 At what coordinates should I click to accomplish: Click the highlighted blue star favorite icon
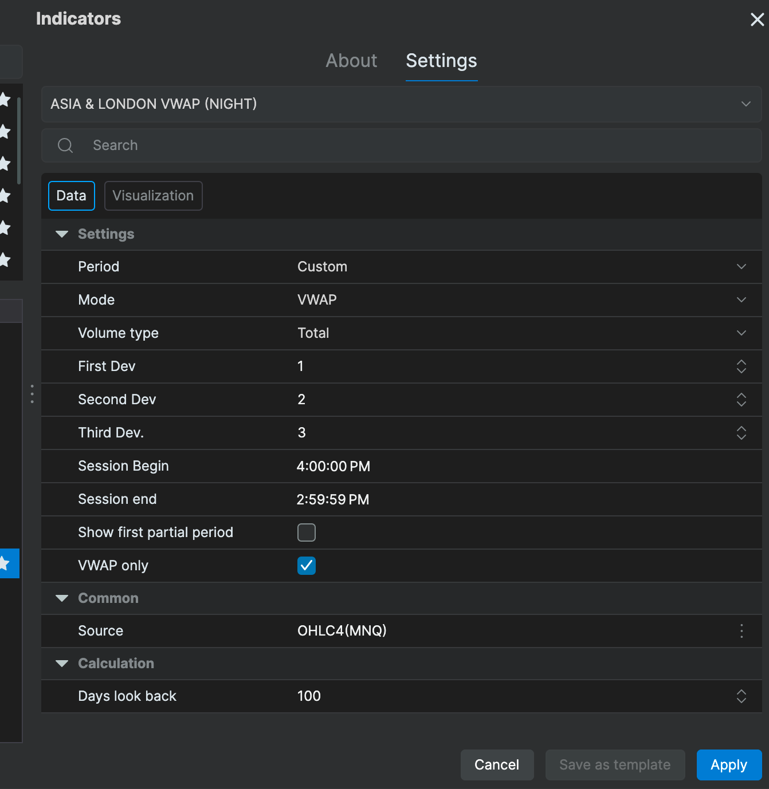(x=6, y=563)
